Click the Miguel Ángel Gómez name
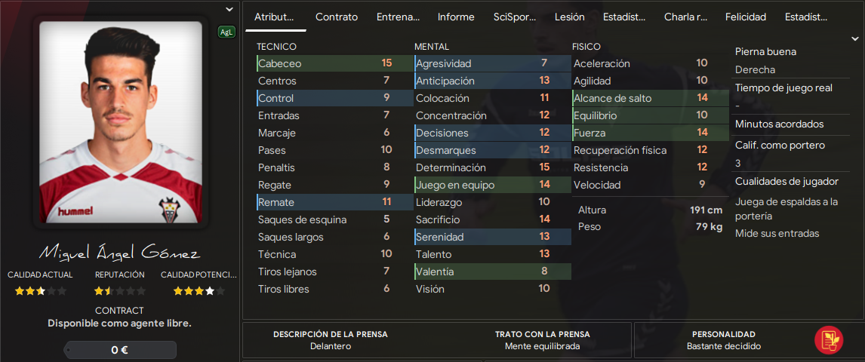This screenshot has width=865, height=362. click(x=120, y=253)
